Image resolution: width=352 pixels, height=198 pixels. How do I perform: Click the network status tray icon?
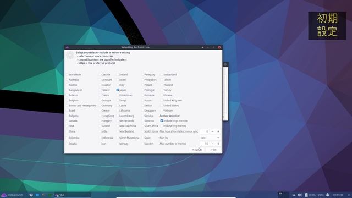(294, 195)
